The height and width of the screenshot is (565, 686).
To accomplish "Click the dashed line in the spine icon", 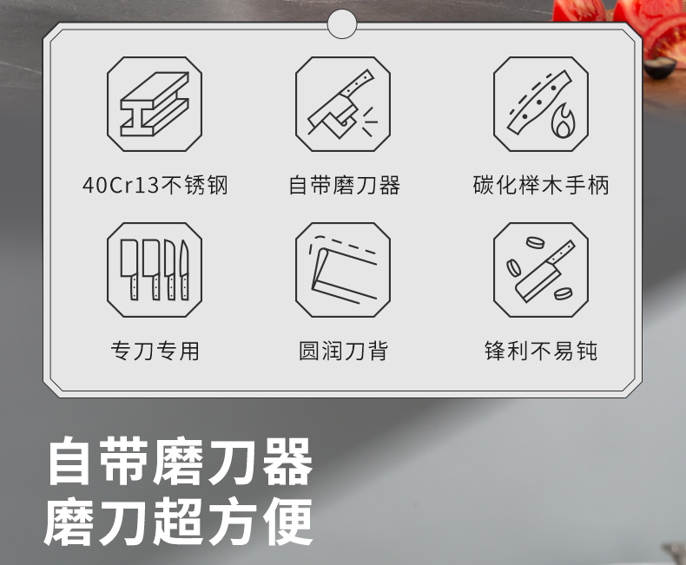I will 344,245.
